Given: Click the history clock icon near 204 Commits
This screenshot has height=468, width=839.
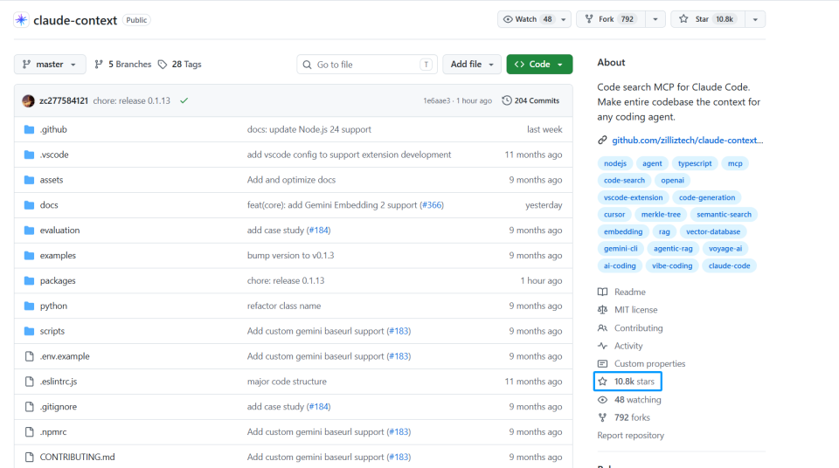Looking at the screenshot, I should click(507, 100).
